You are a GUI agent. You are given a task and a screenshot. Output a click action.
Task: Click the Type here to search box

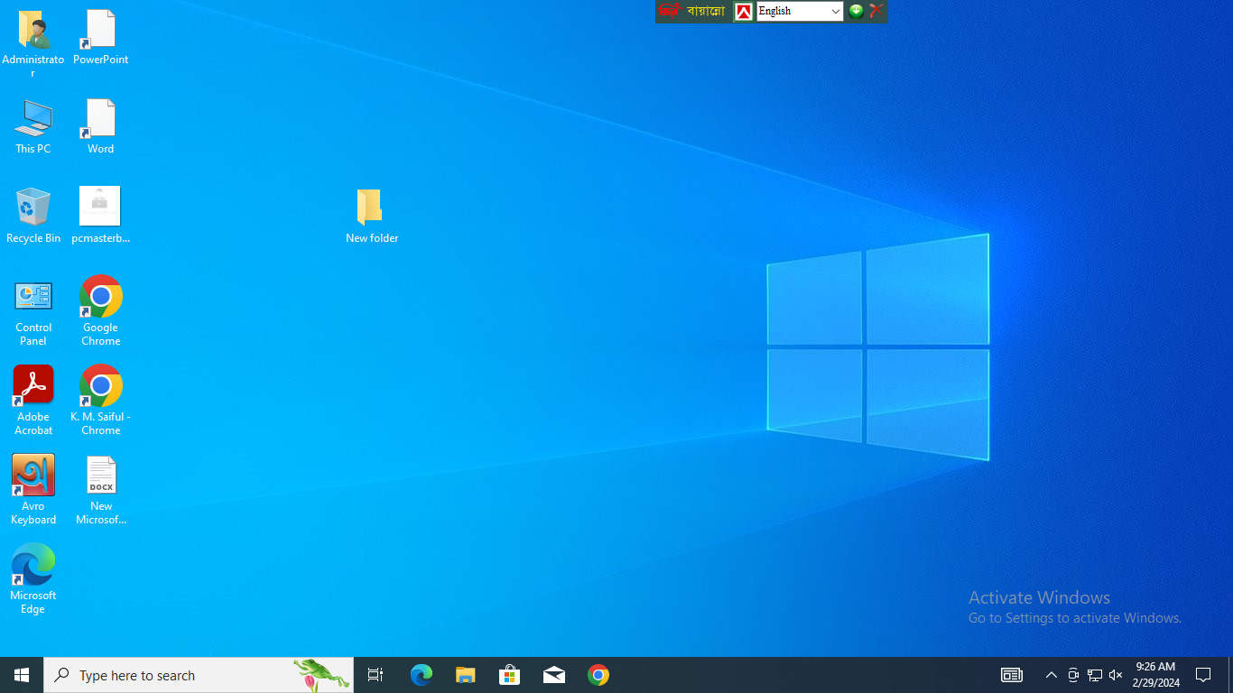(181, 675)
